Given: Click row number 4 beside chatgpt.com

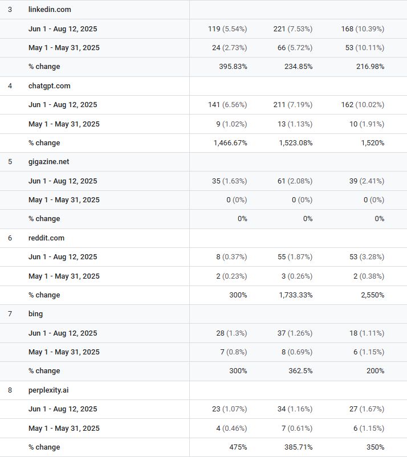Looking at the screenshot, I should click(10, 85).
